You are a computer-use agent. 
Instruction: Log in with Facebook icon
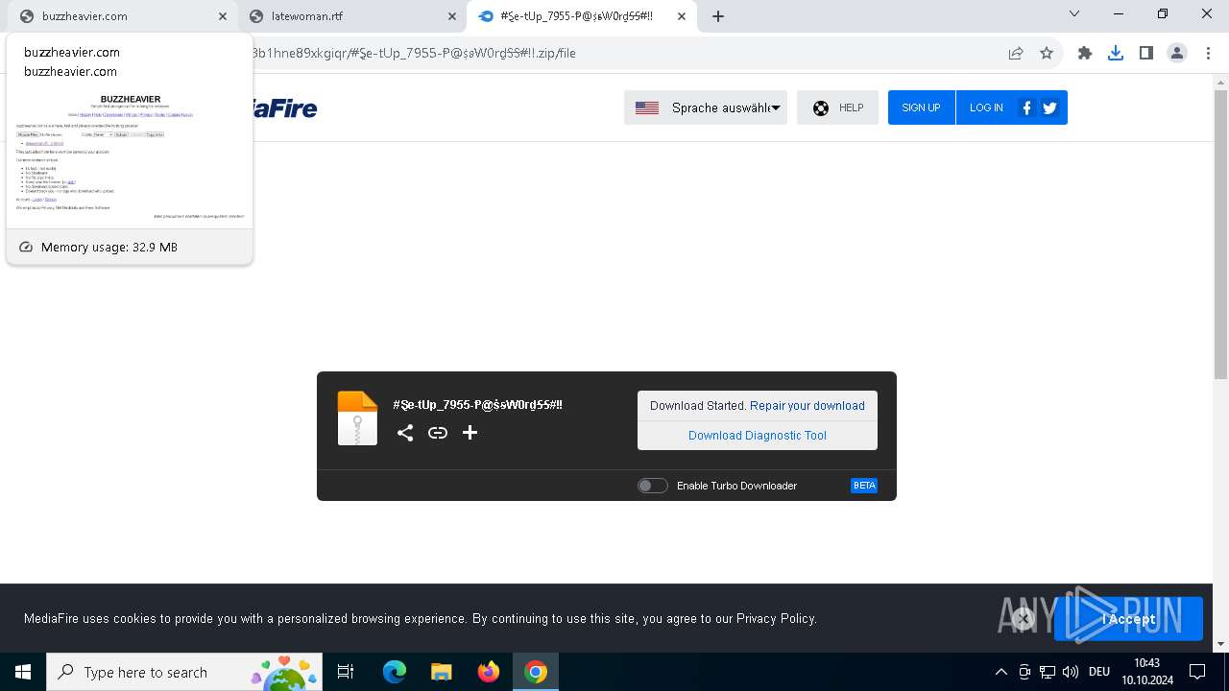click(1026, 107)
